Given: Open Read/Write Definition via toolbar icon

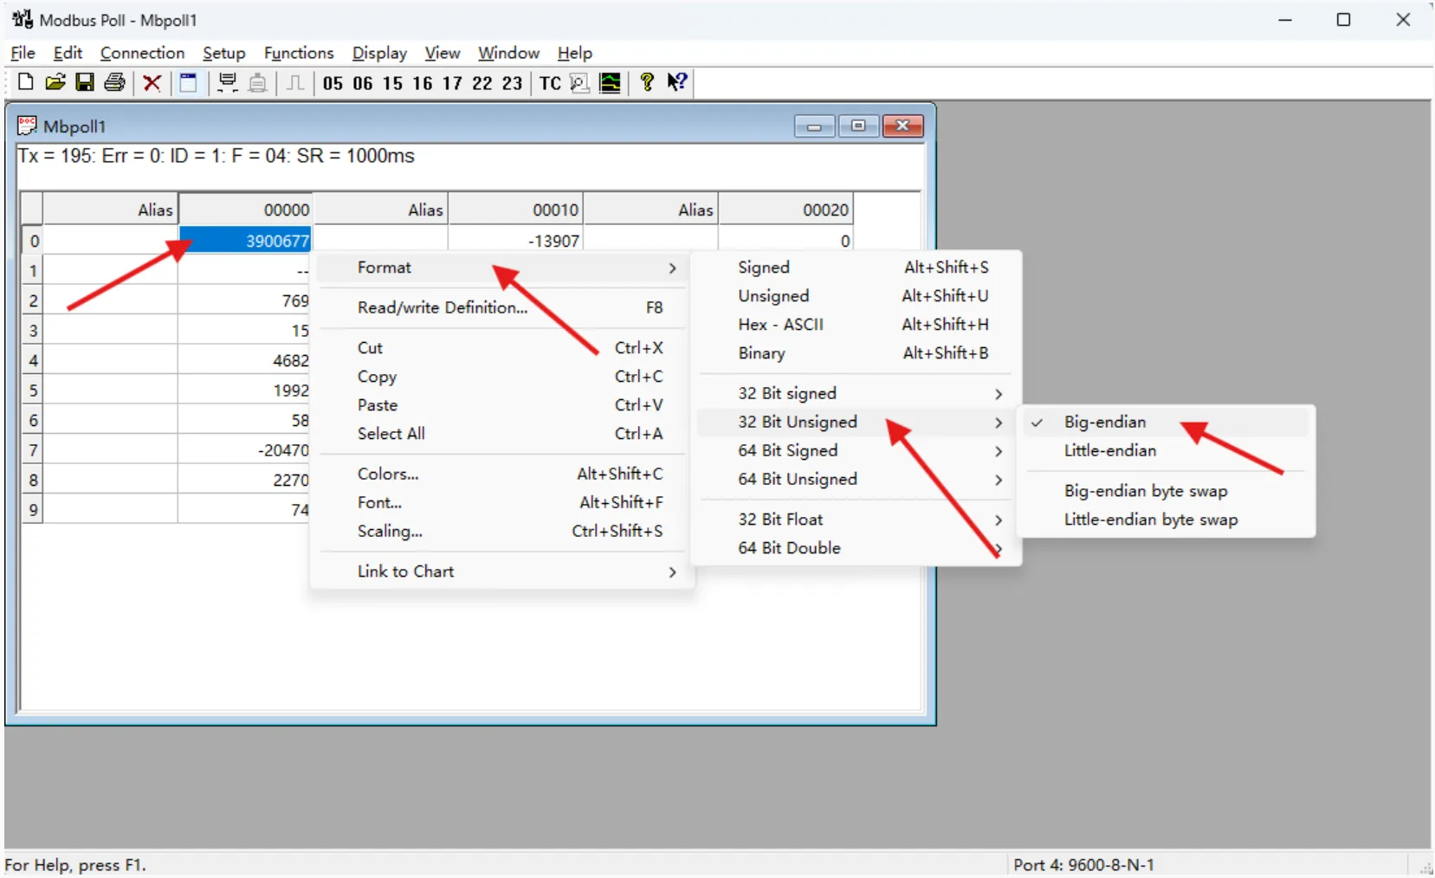Looking at the screenshot, I should click(x=189, y=82).
